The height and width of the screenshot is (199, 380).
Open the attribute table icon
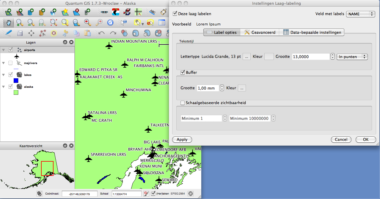pyautogui.click(x=161, y=23)
